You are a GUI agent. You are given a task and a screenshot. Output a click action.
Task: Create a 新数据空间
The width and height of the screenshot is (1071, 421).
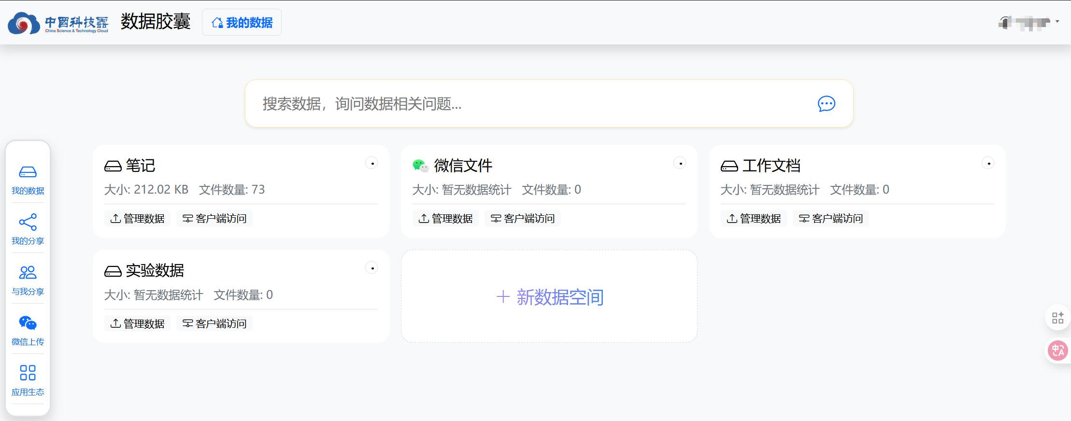[x=549, y=296]
